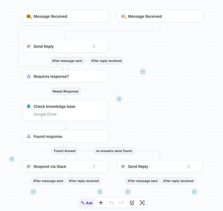Click the tidy-up magic broom icon in toolbar

tap(132, 203)
